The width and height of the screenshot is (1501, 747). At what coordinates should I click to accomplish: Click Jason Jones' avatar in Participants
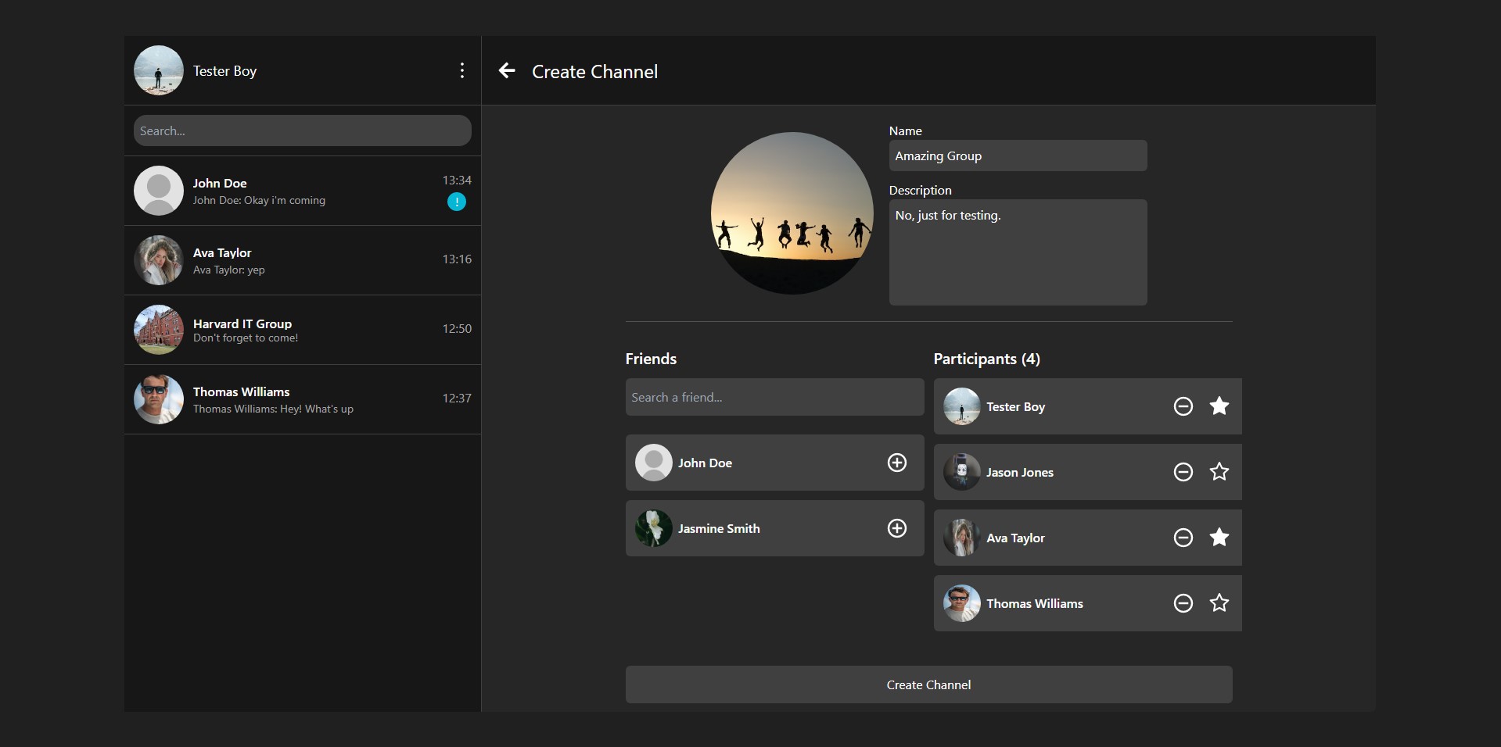click(x=962, y=472)
